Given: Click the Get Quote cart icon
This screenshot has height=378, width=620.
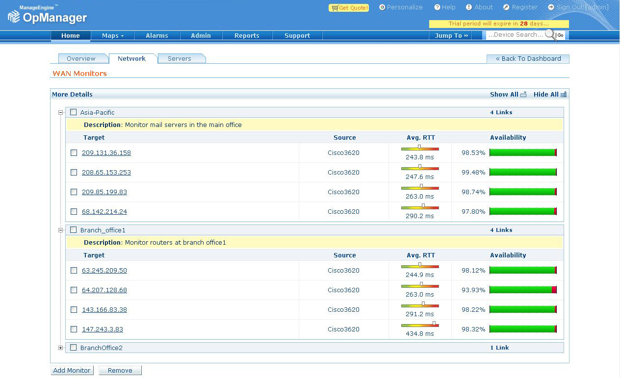Looking at the screenshot, I should 334,8.
